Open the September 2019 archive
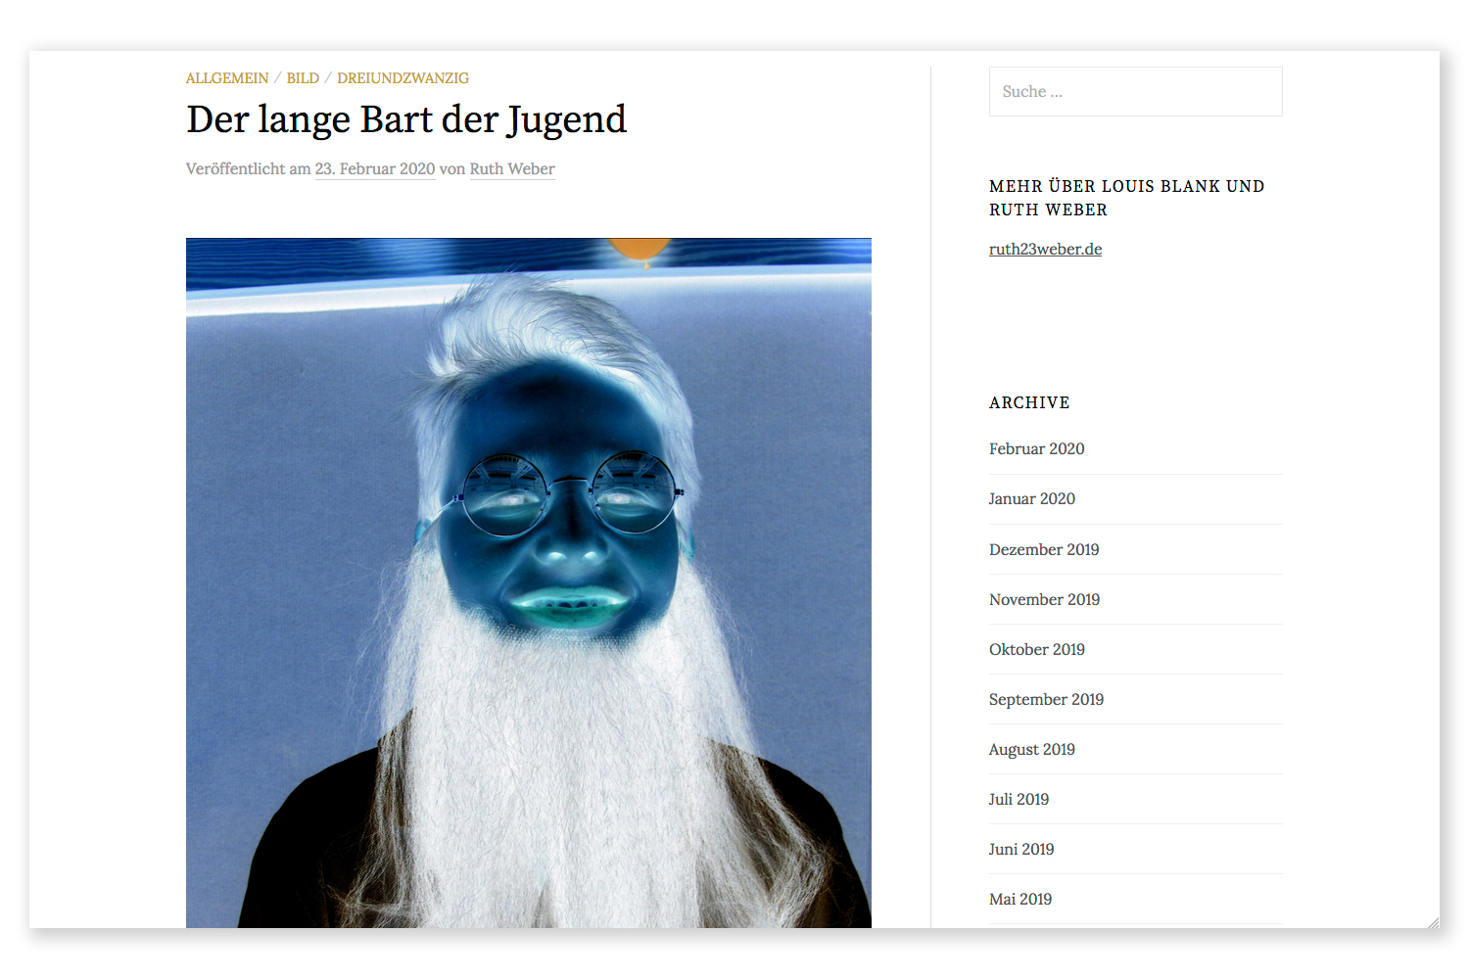Viewport: 1469px width, 979px height. point(1046,699)
